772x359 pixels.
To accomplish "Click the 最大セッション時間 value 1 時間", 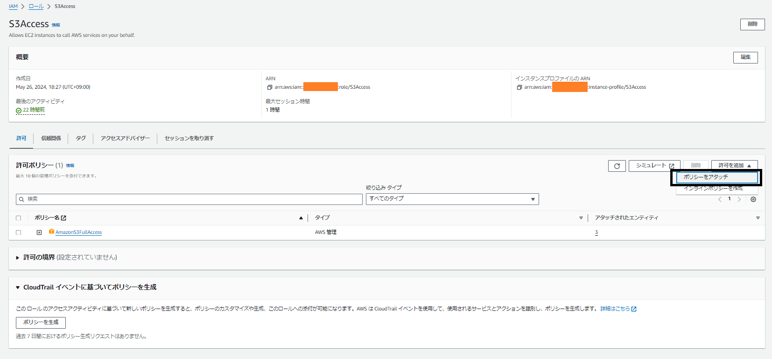I will pos(273,110).
